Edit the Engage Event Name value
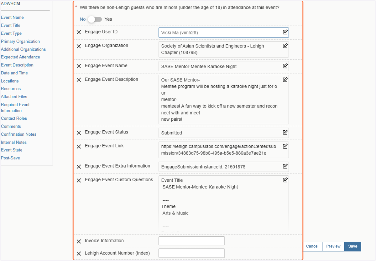 point(285,66)
